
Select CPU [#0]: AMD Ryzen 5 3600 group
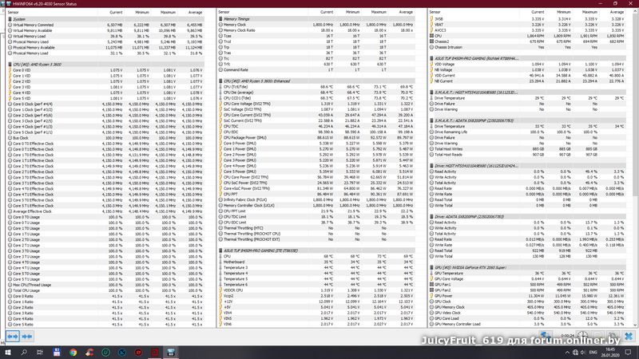(x=40, y=64)
